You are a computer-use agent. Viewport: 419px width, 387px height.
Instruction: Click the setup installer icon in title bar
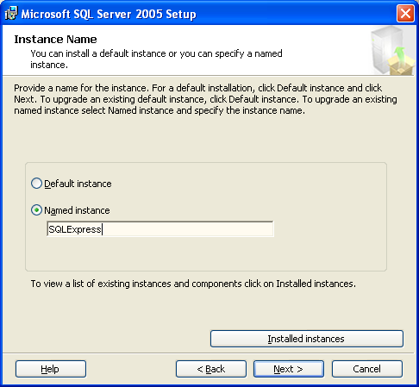click(x=11, y=13)
